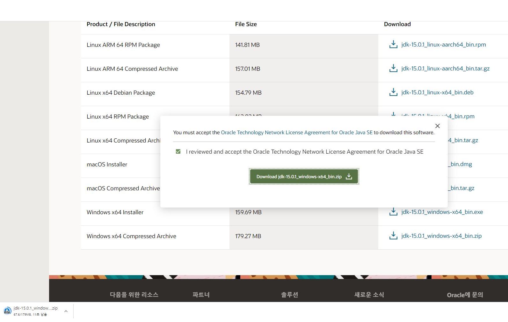Open jdk-15.0.1_linux-aarch64_bin.rpm link
508x322 pixels.
[x=444, y=45]
